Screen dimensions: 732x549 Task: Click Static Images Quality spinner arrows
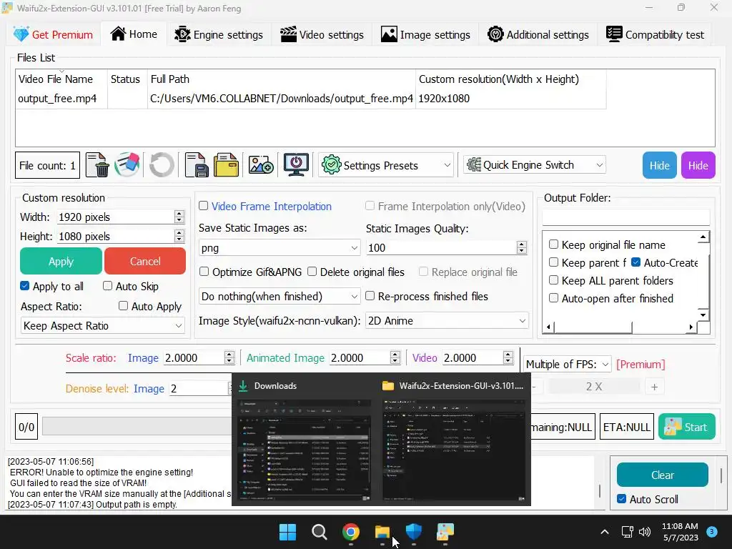click(522, 247)
